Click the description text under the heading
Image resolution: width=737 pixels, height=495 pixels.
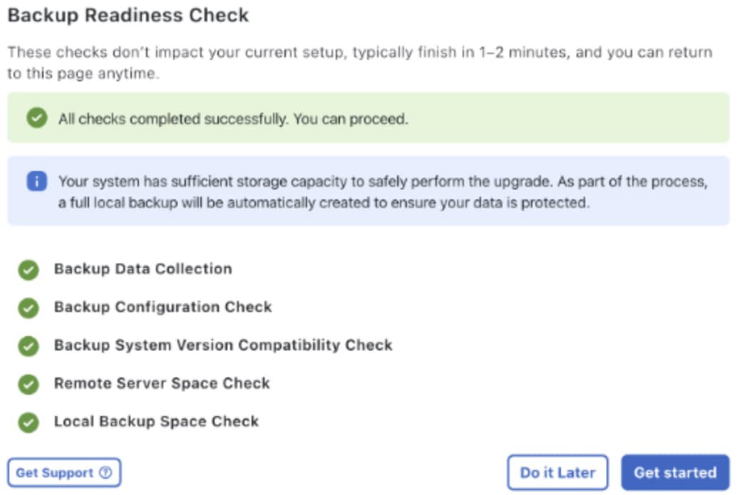[x=359, y=63]
